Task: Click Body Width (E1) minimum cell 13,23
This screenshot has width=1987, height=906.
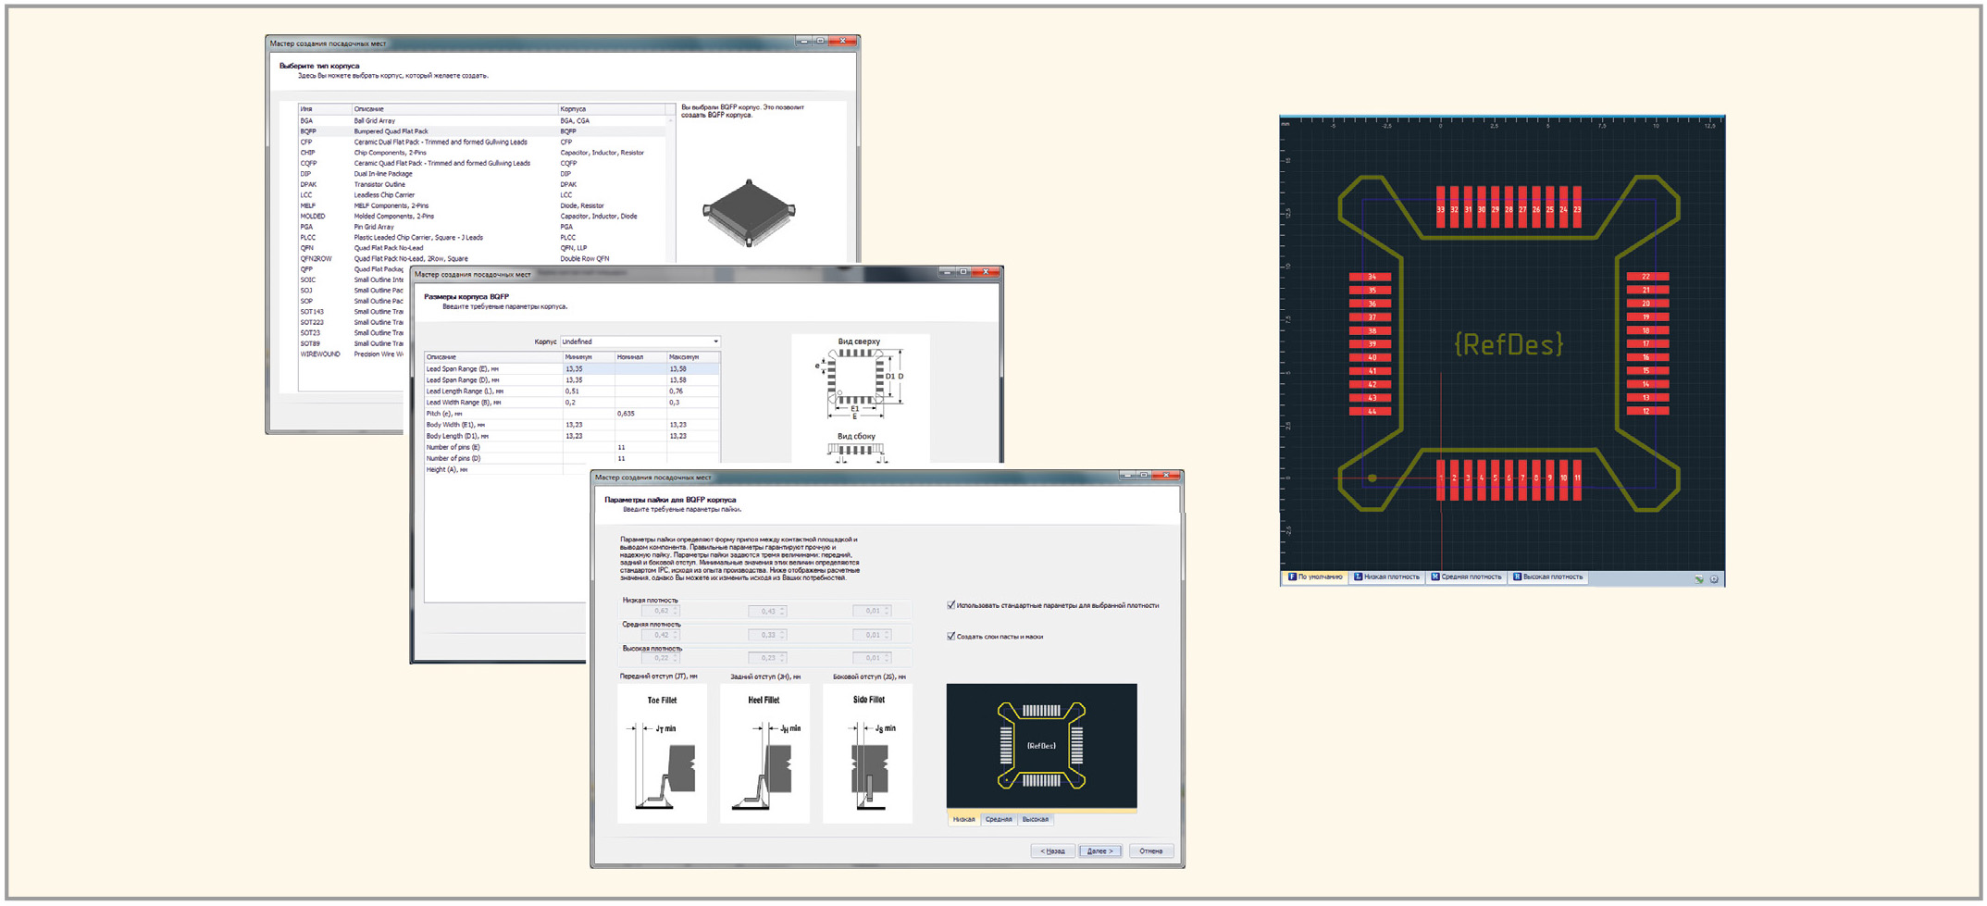Action: 589,425
